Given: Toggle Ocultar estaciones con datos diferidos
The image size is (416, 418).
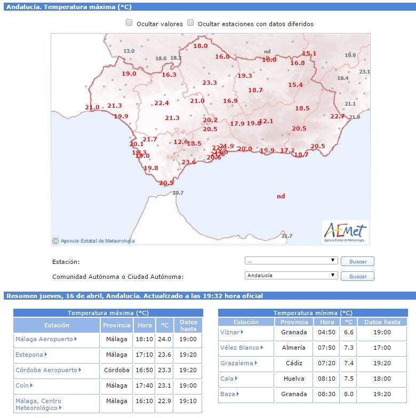Looking at the screenshot, I should [190, 23].
